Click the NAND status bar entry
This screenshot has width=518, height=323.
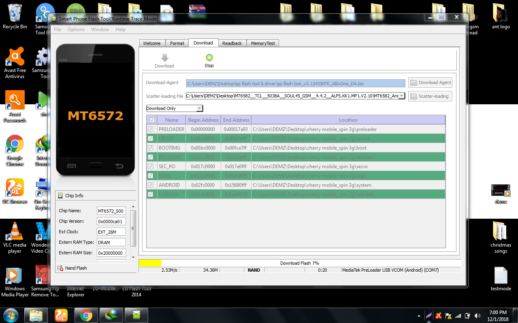254,270
